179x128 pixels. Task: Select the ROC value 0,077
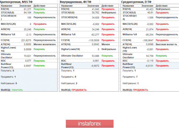28,61
